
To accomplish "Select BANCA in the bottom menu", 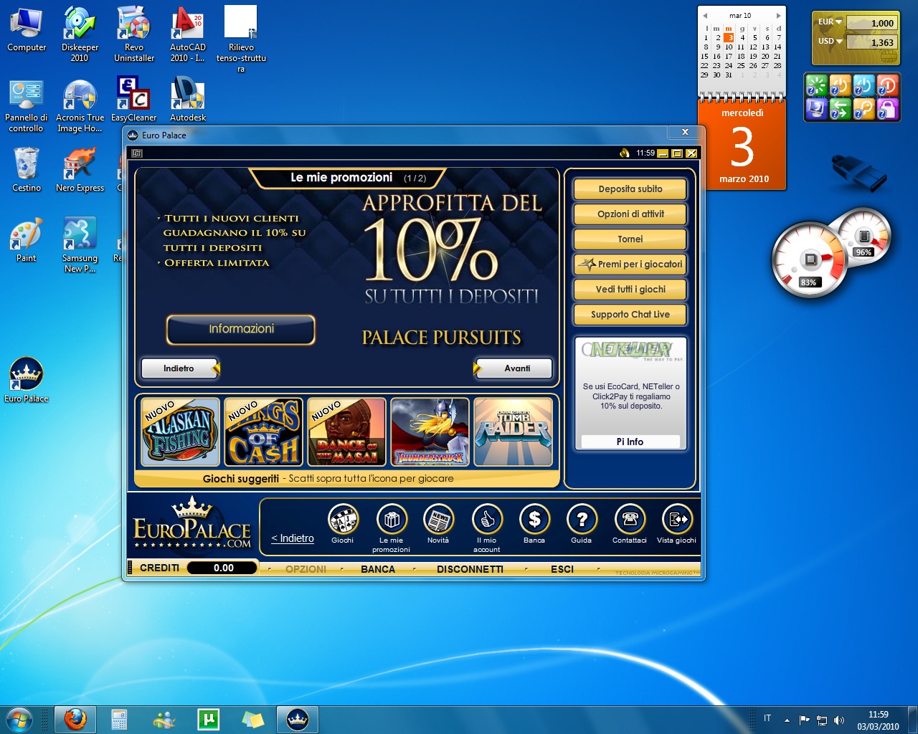I will tap(378, 569).
